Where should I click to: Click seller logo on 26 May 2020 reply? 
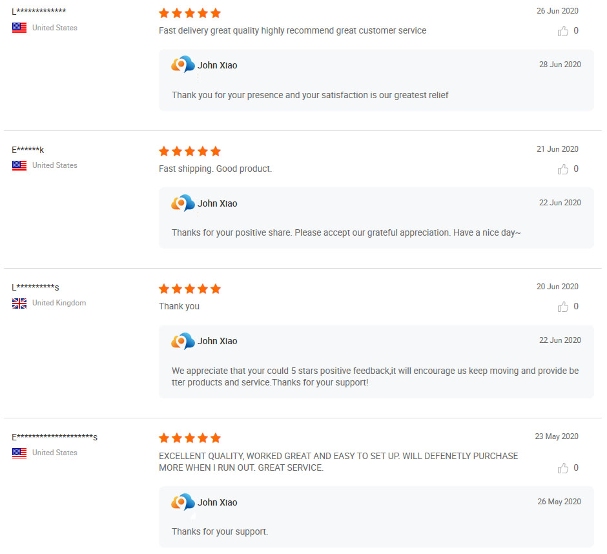click(183, 502)
